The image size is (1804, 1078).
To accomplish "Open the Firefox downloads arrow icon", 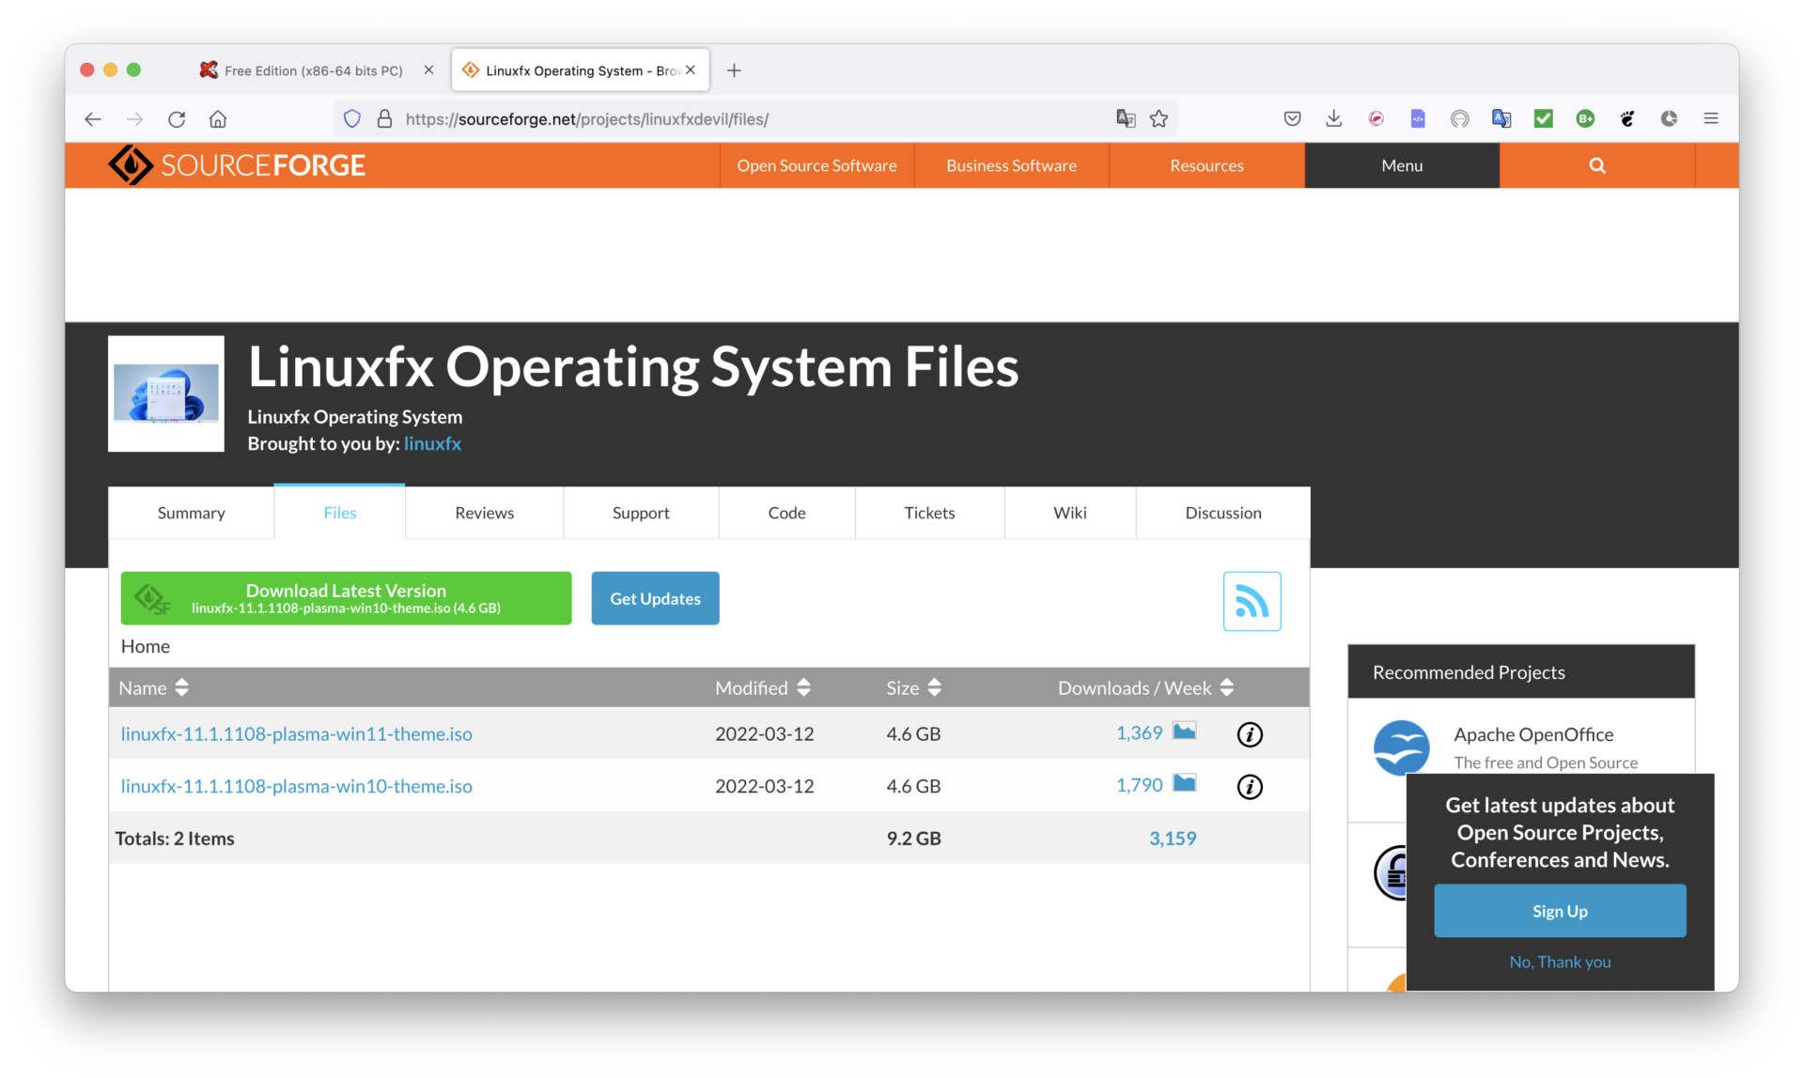I will 1333,118.
